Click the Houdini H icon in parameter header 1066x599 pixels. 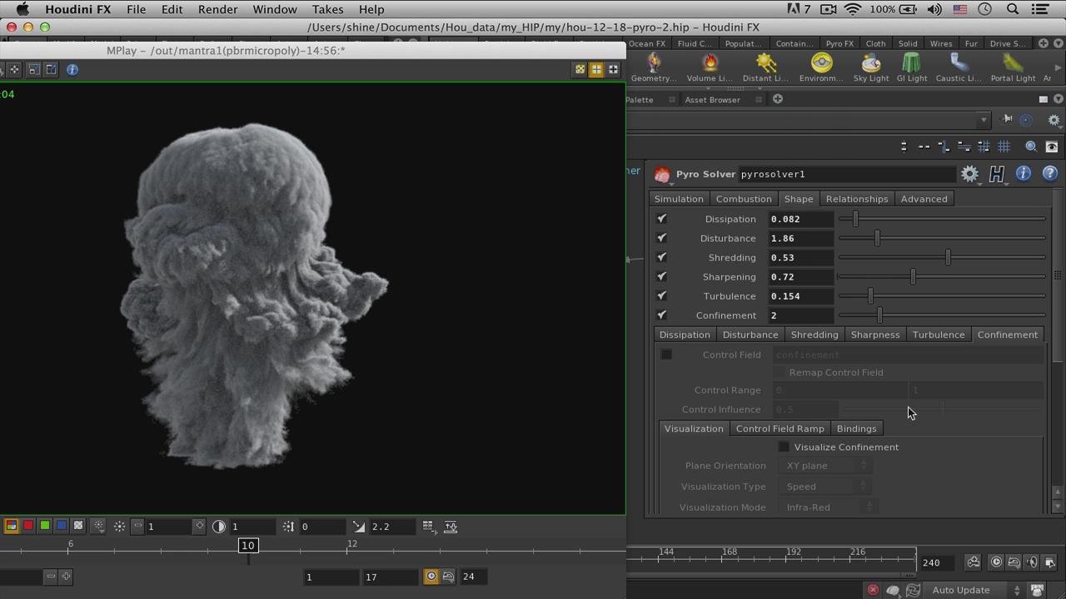[x=997, y=174]
